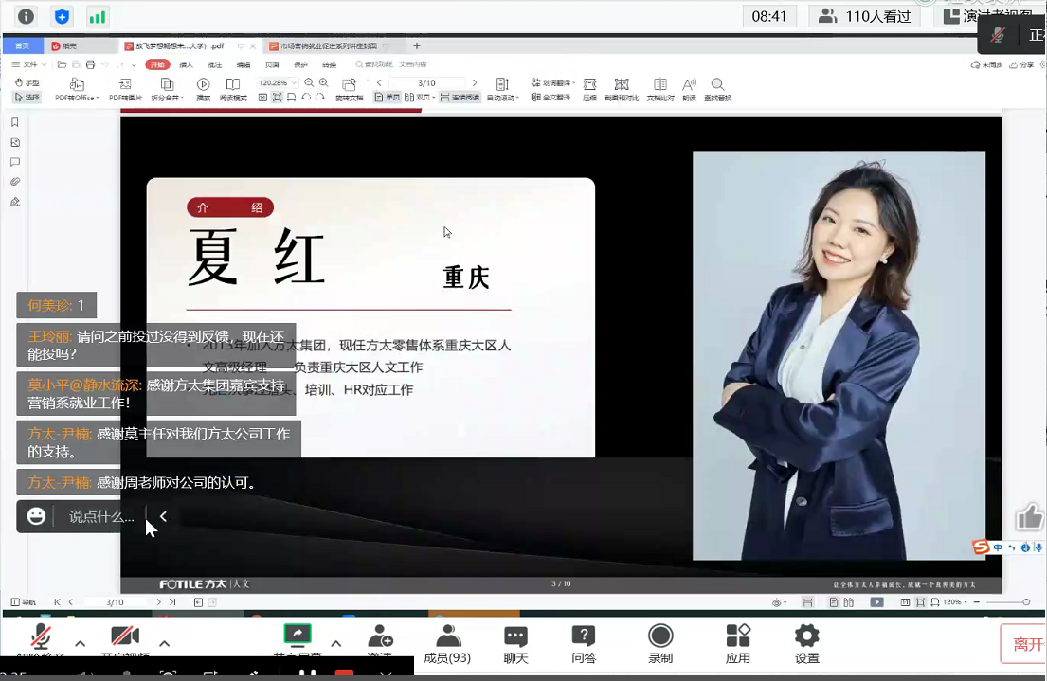The height and width of the screenshot is (681, 1047).
Task: Check the green network signal icon
Action: (97, 16)
